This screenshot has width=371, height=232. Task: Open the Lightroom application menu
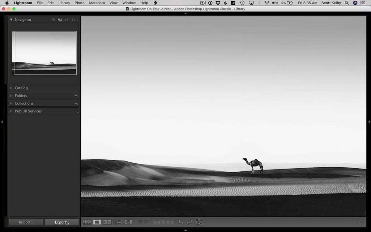[x=23, y=3]
